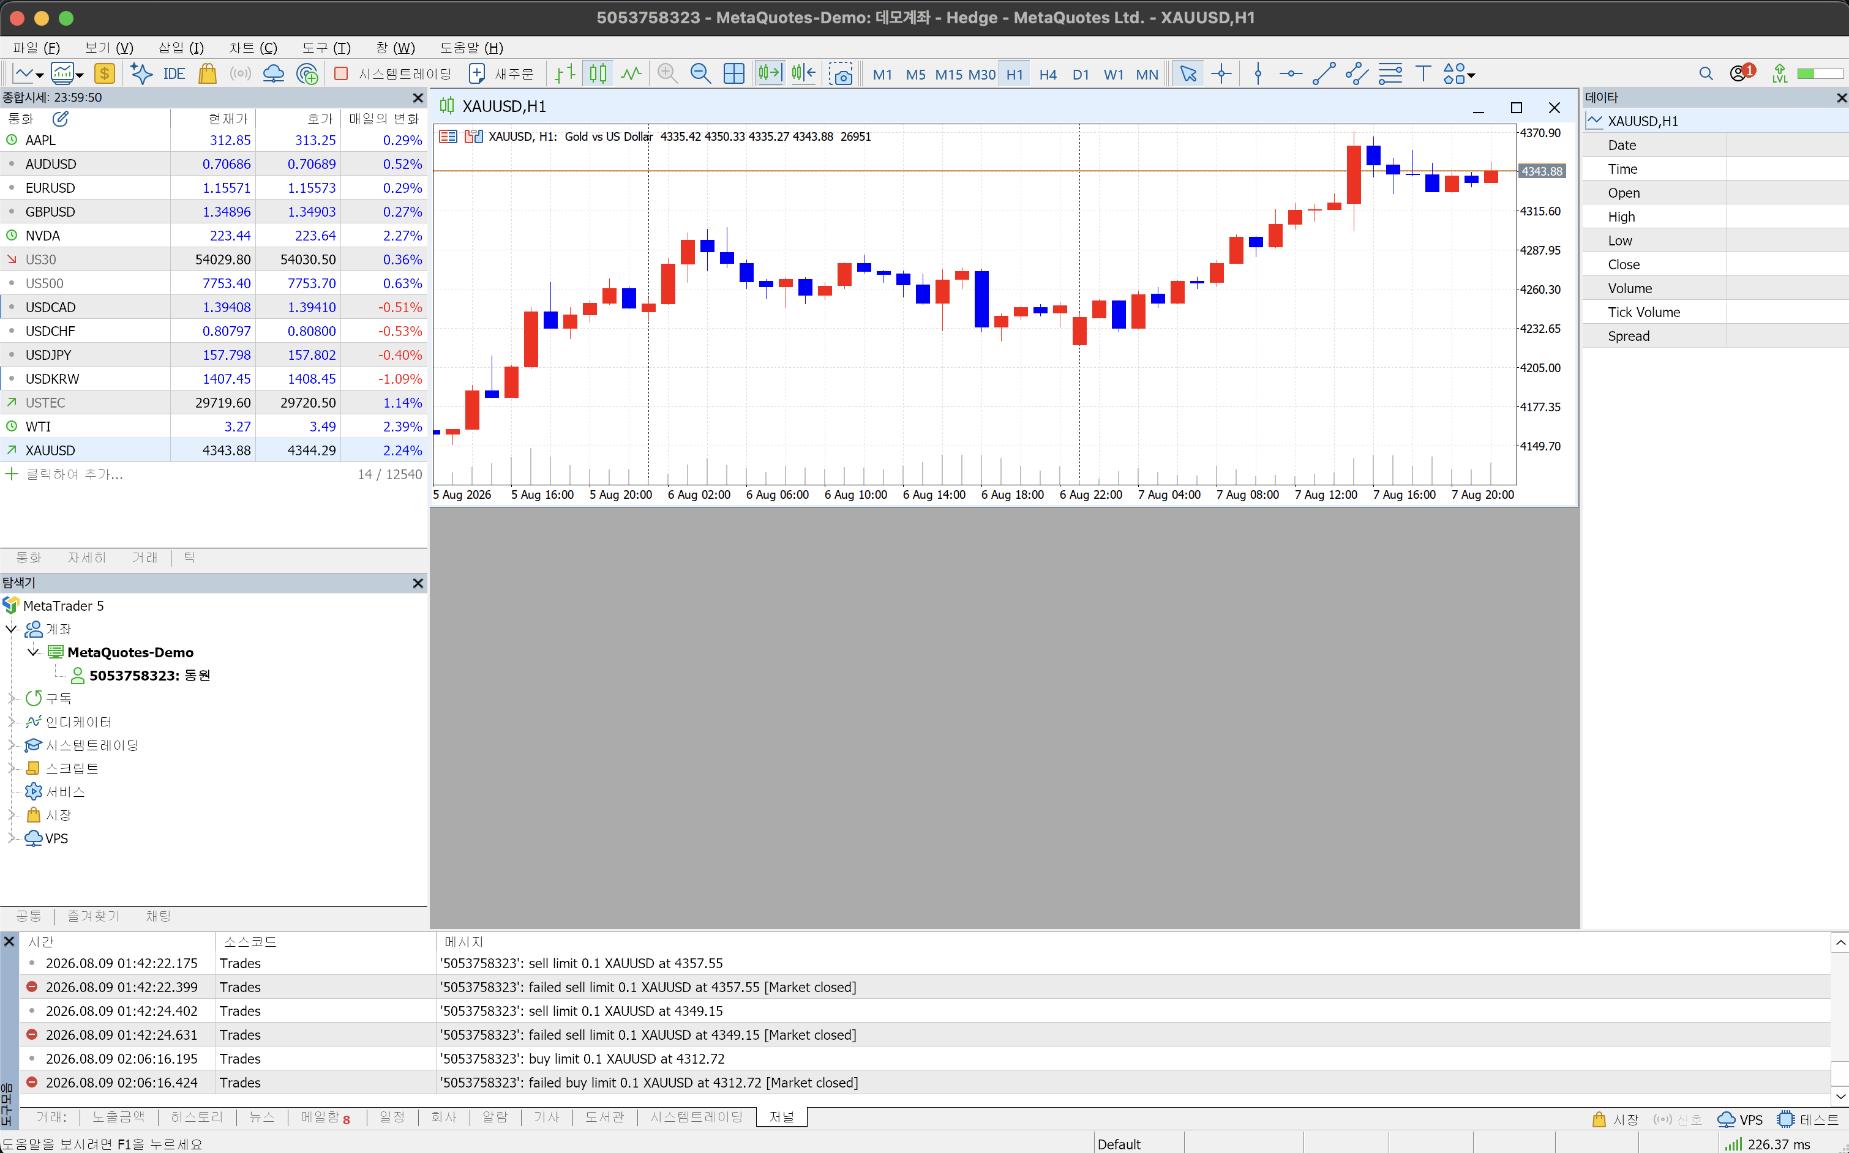Select the trendline drawing tool
The width and height of the screenshot is (1849, 1153).
click(x=1324, y=74)
